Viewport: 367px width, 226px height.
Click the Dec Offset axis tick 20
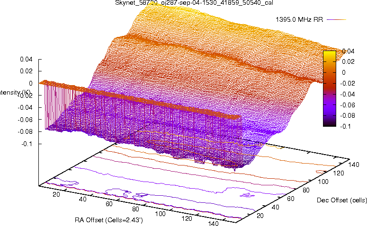point(260,216)
